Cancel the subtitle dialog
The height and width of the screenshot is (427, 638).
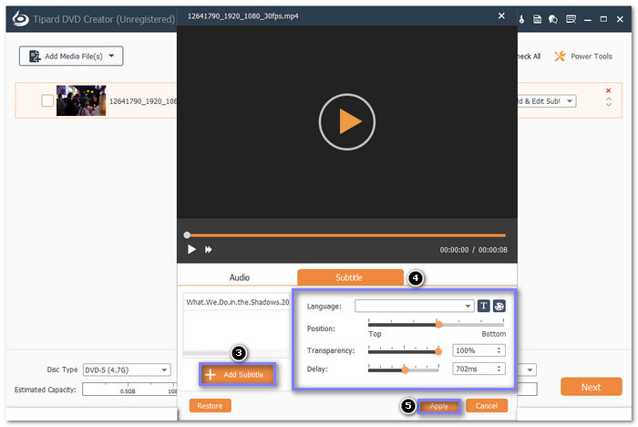click(487, 406)
